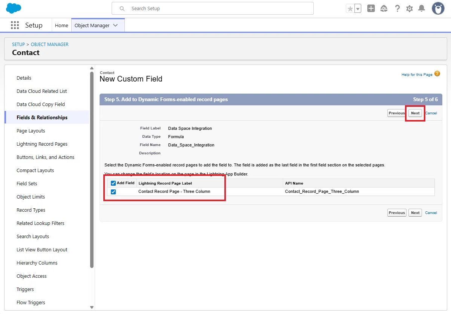Open Record Types in sidebar
Image resolution: width=451 pixels, height=314 pixels.
31,210
